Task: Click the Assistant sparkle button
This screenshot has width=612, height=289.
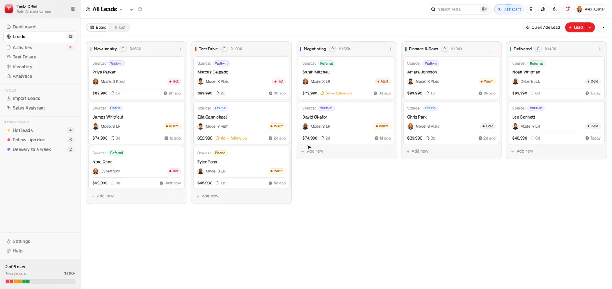Action: [509, 9]
